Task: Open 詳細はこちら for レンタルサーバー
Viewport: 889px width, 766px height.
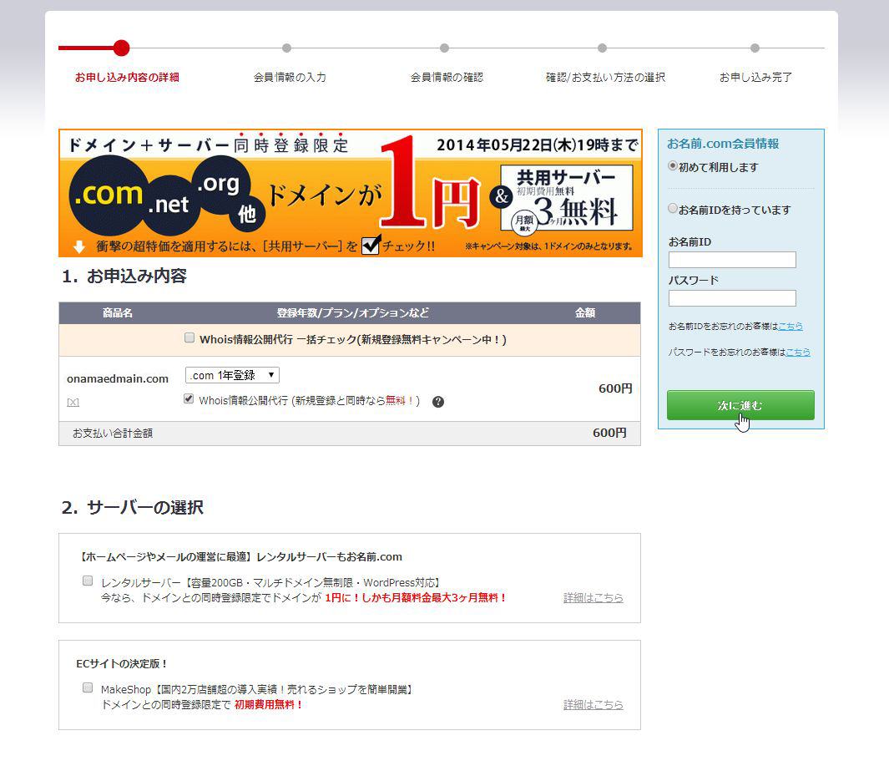Action: click(x=593, y=597)
